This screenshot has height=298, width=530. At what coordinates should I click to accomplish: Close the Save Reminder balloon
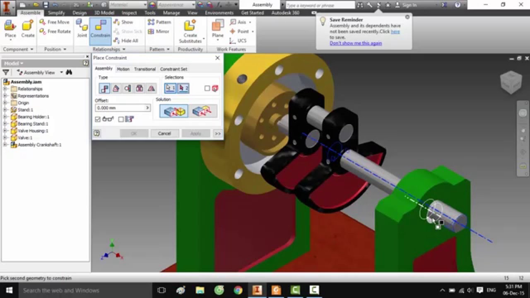pyautogui.click(x=407, y=17)
